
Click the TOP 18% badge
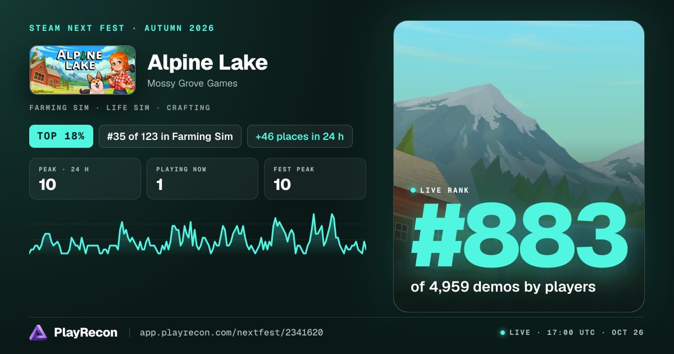click(61, 137)
